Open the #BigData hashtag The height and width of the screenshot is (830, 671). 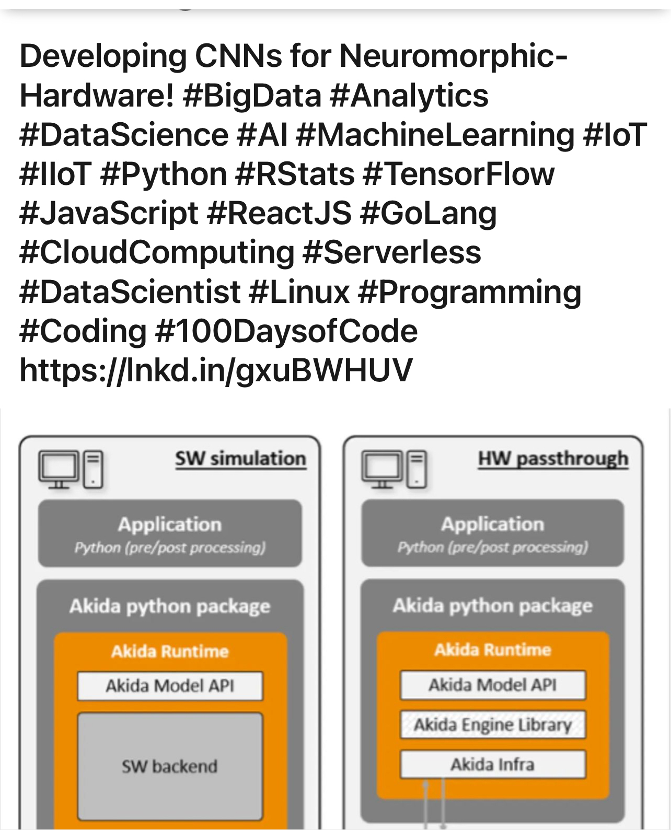(x=252, y=96)
